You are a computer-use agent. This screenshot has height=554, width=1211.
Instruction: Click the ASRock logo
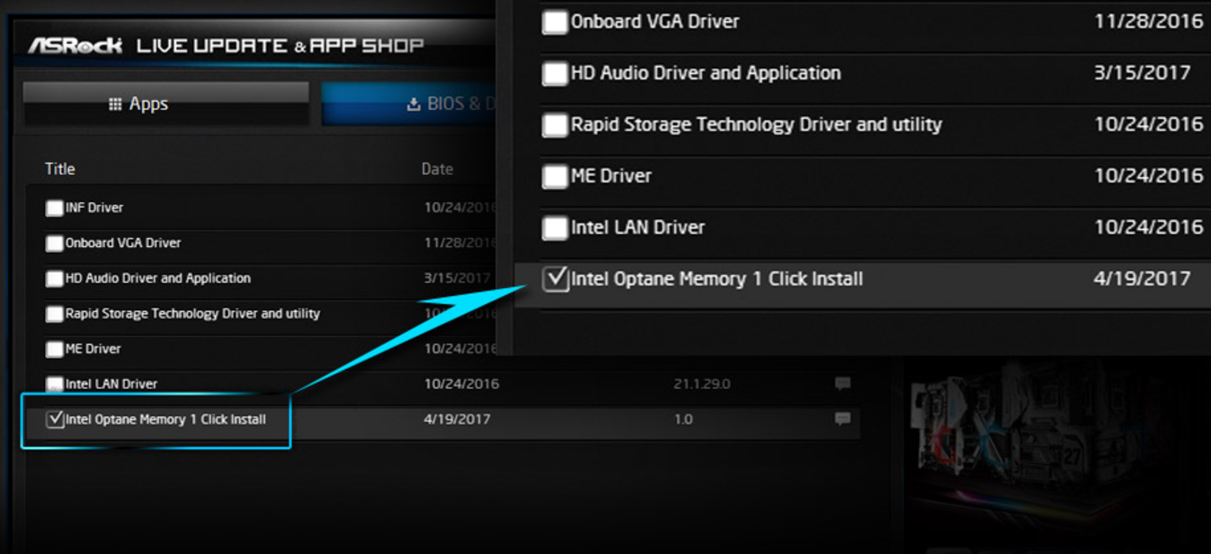pyautogui.click(x=75, y=46)
